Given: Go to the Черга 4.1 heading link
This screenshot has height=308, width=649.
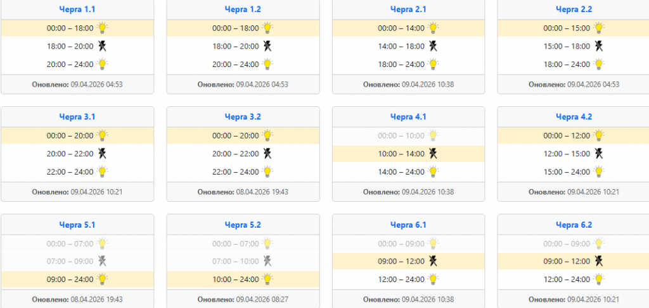Looking at the screenshot, I should [x=408, y=117].
